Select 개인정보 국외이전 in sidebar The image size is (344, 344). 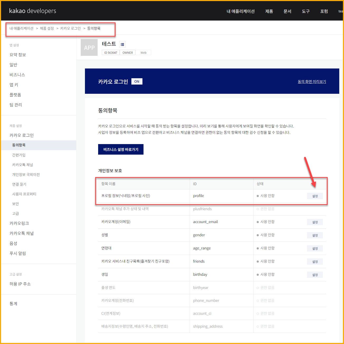[26, 174]
